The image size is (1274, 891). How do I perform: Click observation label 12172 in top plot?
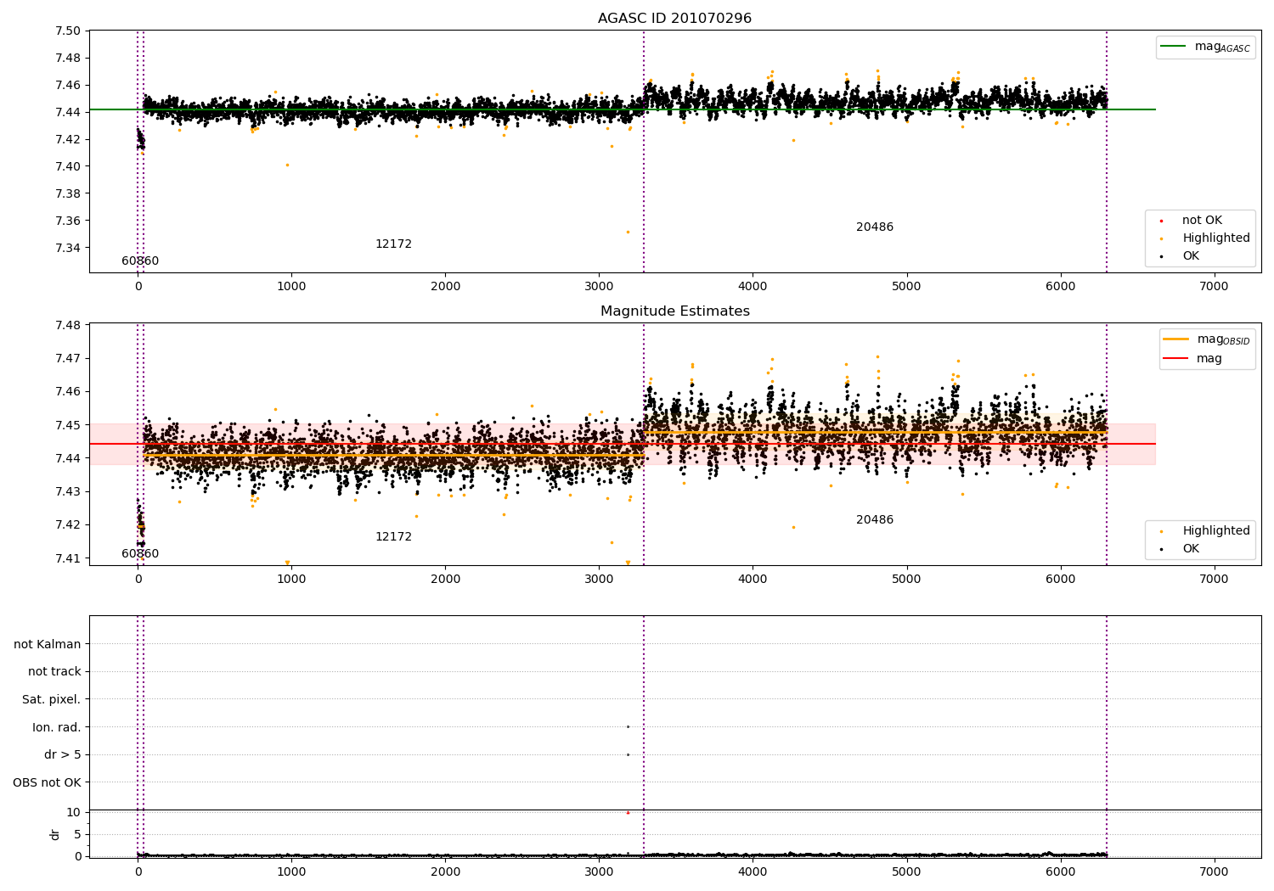tap(393, 244)
